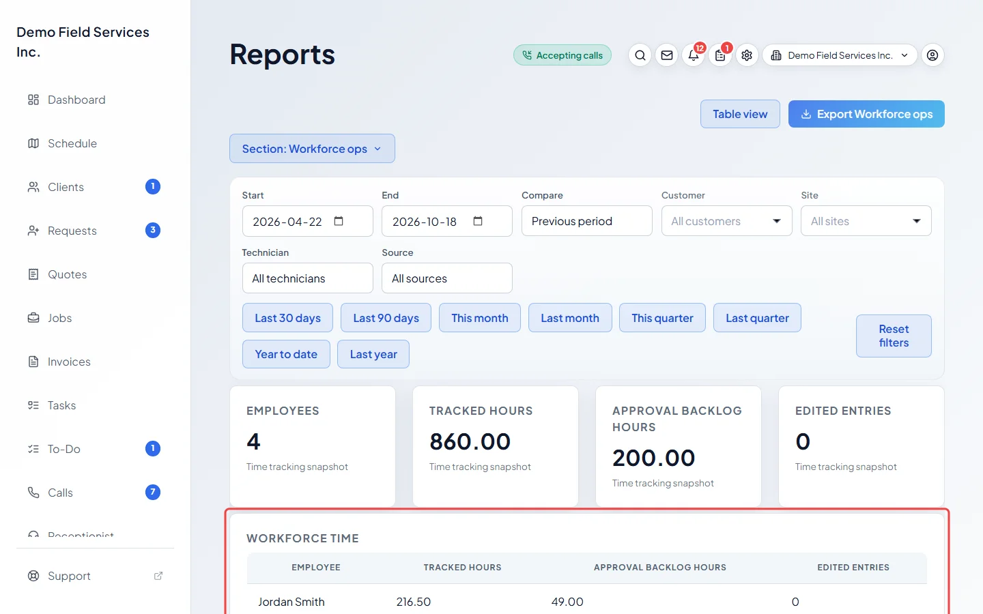Open the Site dropdown
This screenshot has height=614, width=983.
click(866, 221)
